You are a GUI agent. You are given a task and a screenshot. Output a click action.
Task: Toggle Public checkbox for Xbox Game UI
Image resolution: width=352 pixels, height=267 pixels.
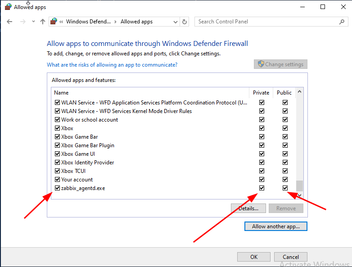285,154
